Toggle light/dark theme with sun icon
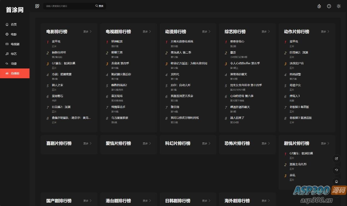347x206 pixels. coord(339,6)
